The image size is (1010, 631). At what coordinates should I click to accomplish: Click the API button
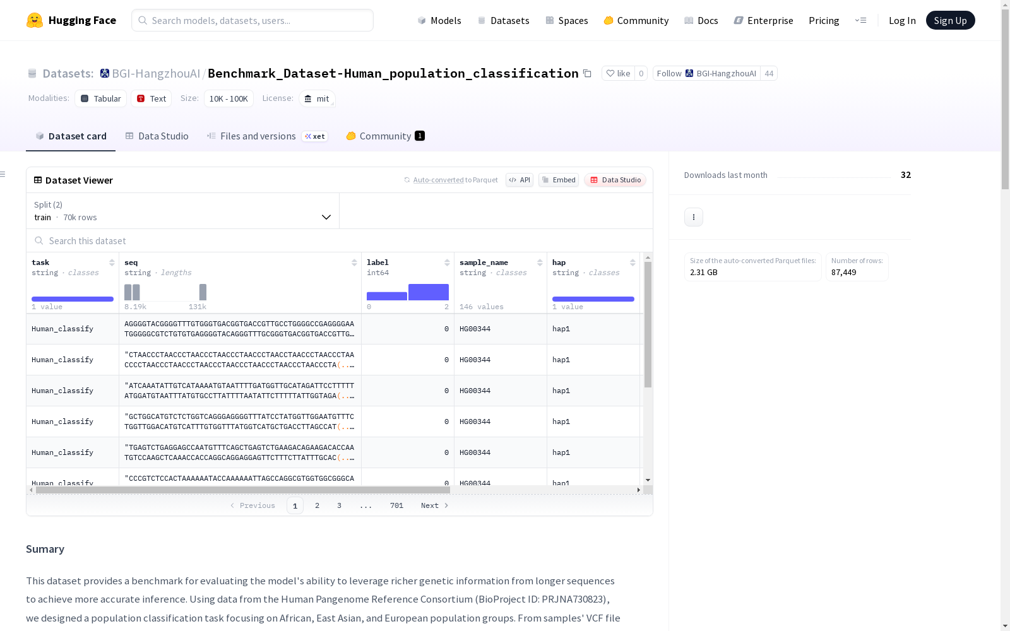tap(520, 180)
